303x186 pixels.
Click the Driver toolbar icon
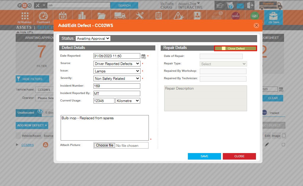click(x=235, y=15)
